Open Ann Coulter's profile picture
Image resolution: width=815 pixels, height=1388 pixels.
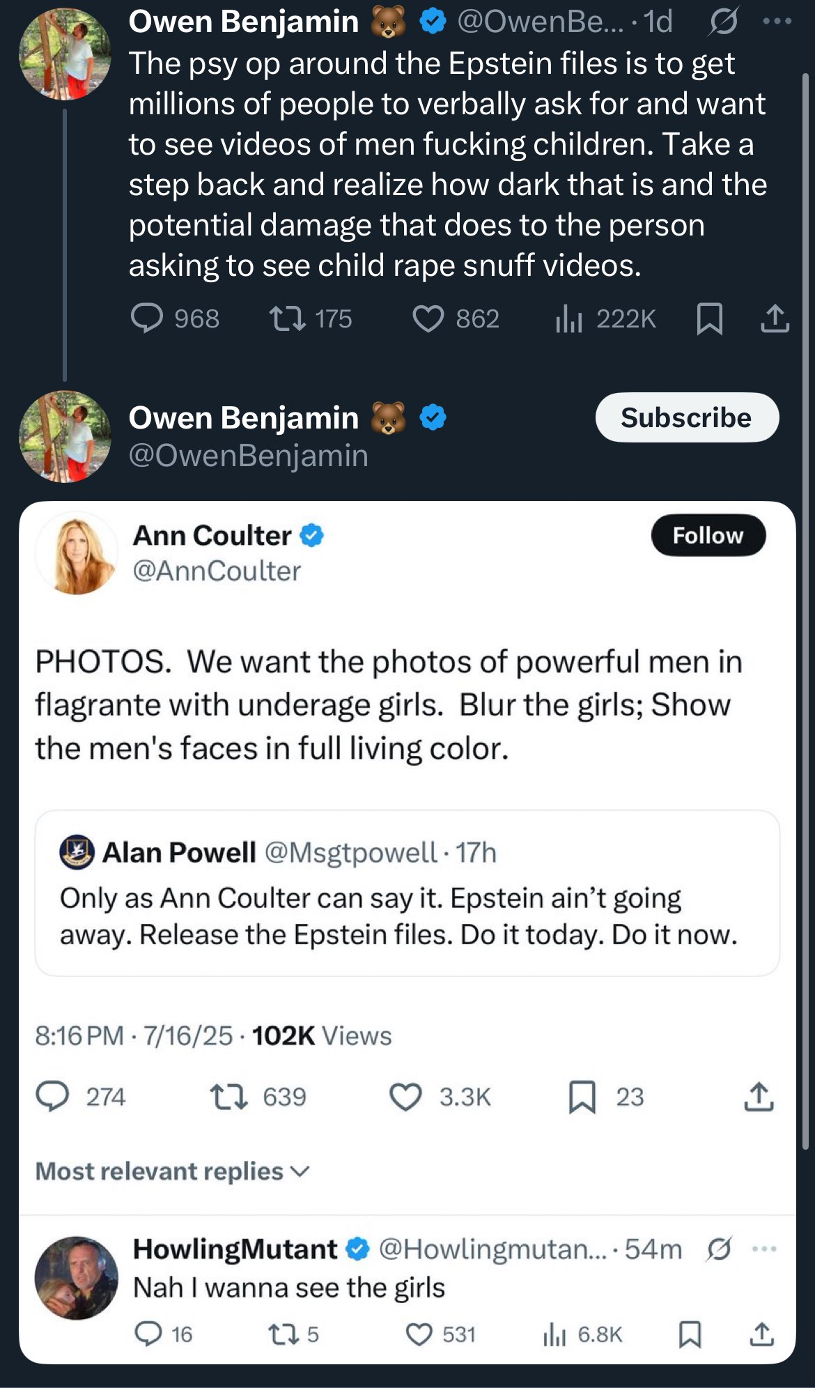coord(77,554)
